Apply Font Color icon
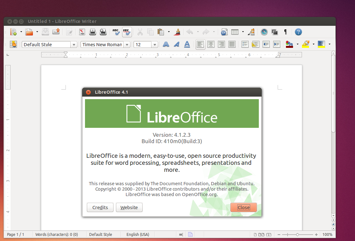 (289, 44)
